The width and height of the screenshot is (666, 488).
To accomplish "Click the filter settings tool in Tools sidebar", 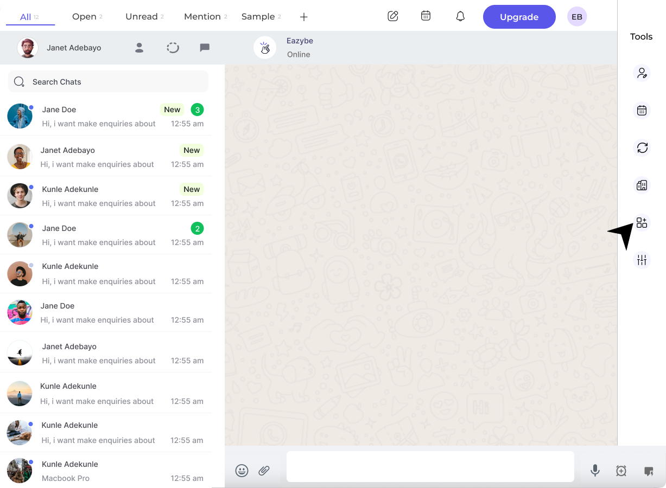I will pyautogui.click(x=642, y=260).
